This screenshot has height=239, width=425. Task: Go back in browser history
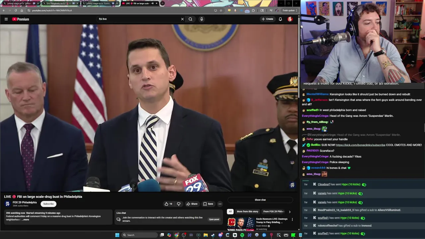(x=4, y=10)
